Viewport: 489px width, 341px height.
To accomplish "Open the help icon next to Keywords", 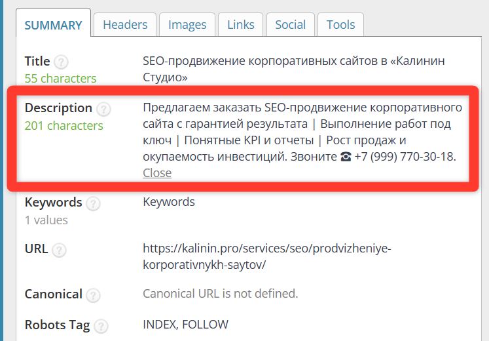I will tap(93, 203).
